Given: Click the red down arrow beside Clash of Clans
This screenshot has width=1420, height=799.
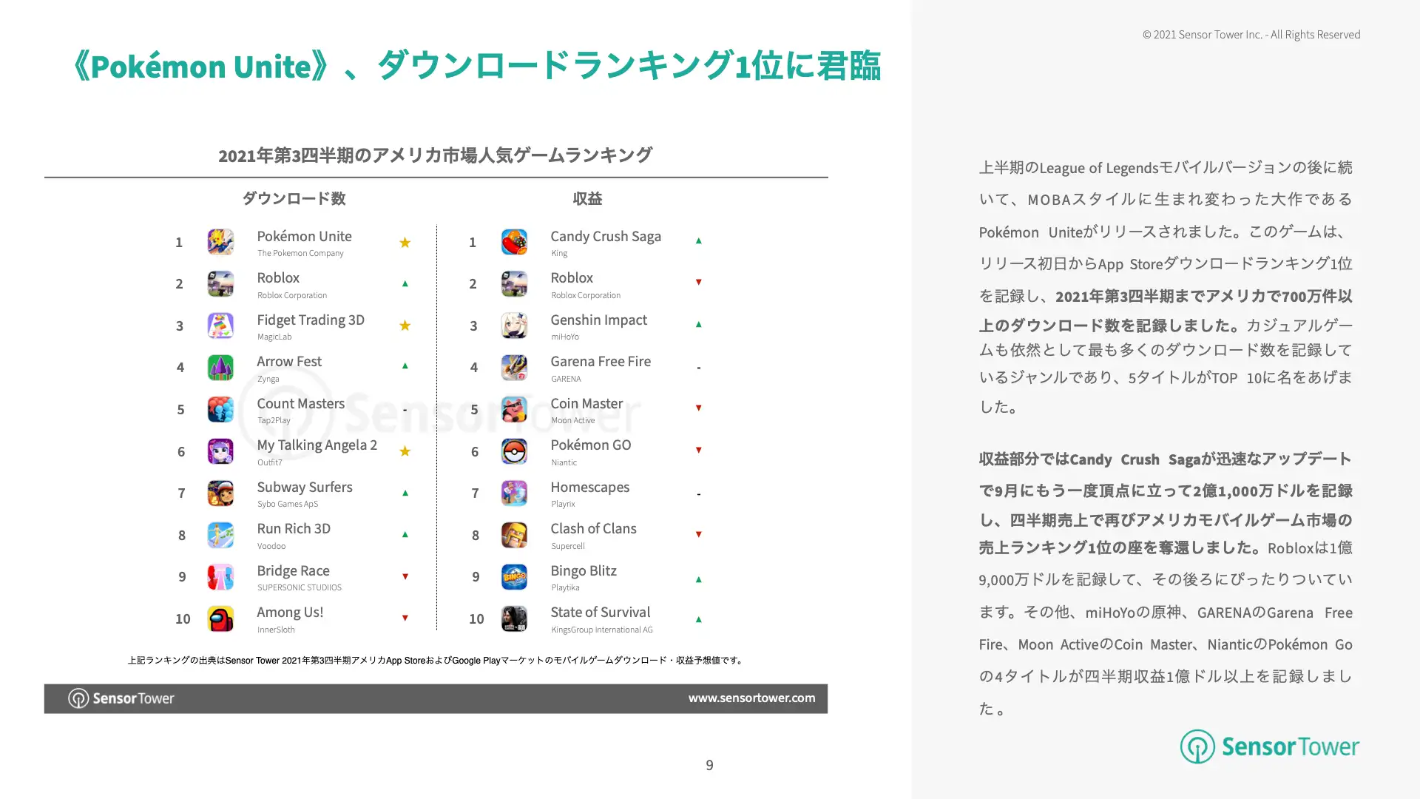Looking at the screenshot, I should tap(698, 534).
